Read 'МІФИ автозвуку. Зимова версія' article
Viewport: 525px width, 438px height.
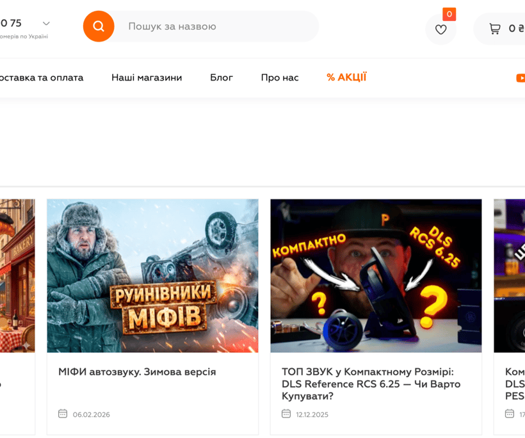[137, 371]
